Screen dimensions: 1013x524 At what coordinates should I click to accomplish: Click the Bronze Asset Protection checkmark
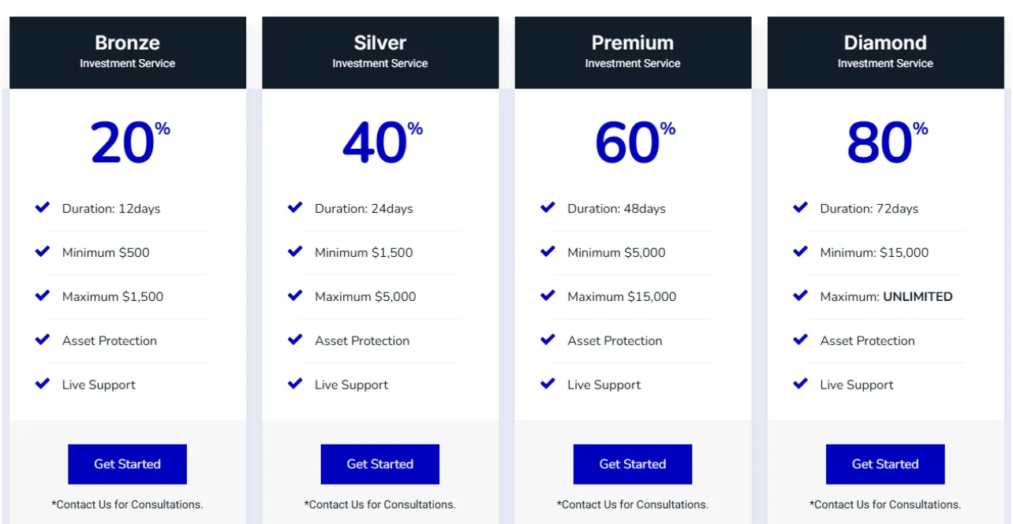(43, 340)
